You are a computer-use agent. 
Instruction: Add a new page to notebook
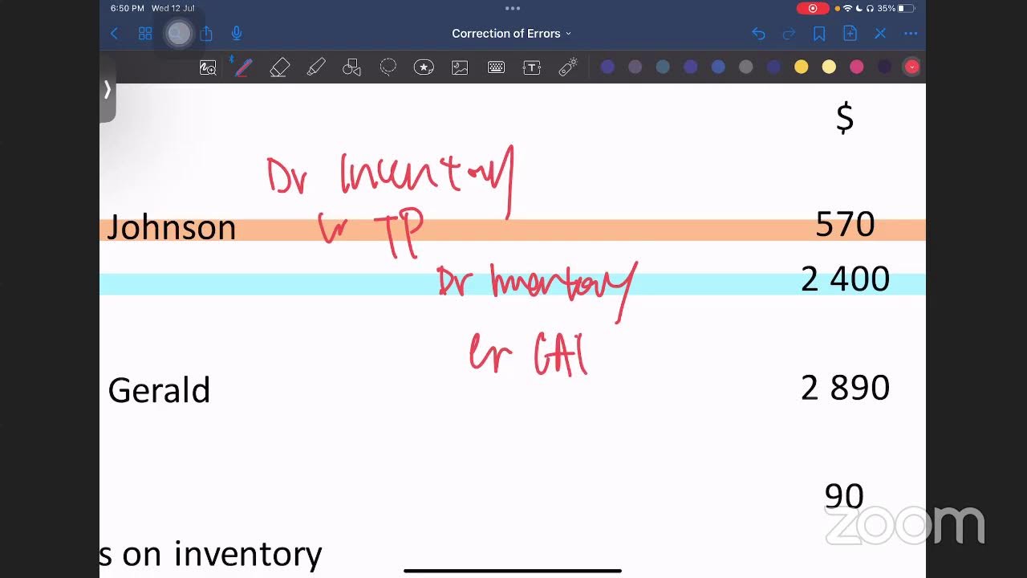(850, 34)
